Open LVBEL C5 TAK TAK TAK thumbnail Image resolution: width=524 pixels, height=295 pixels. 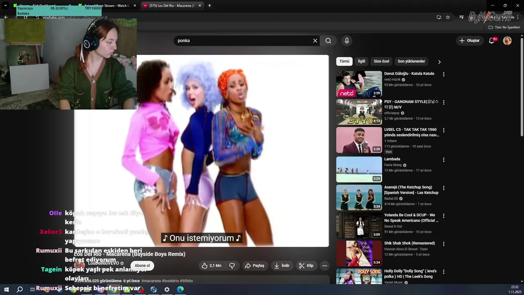pyautogui.click(x=359, y=140)
